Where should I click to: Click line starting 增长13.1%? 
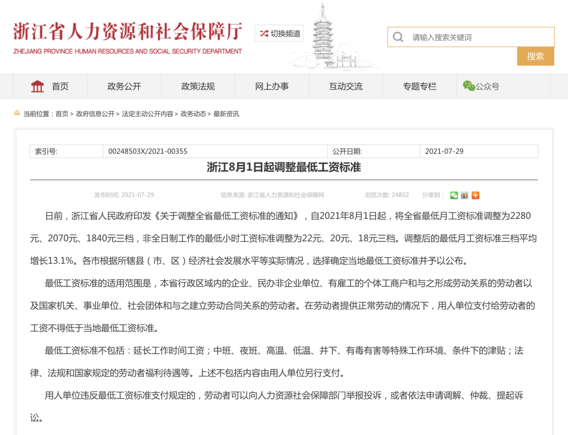pyautogui.click(x=249, y=261)
